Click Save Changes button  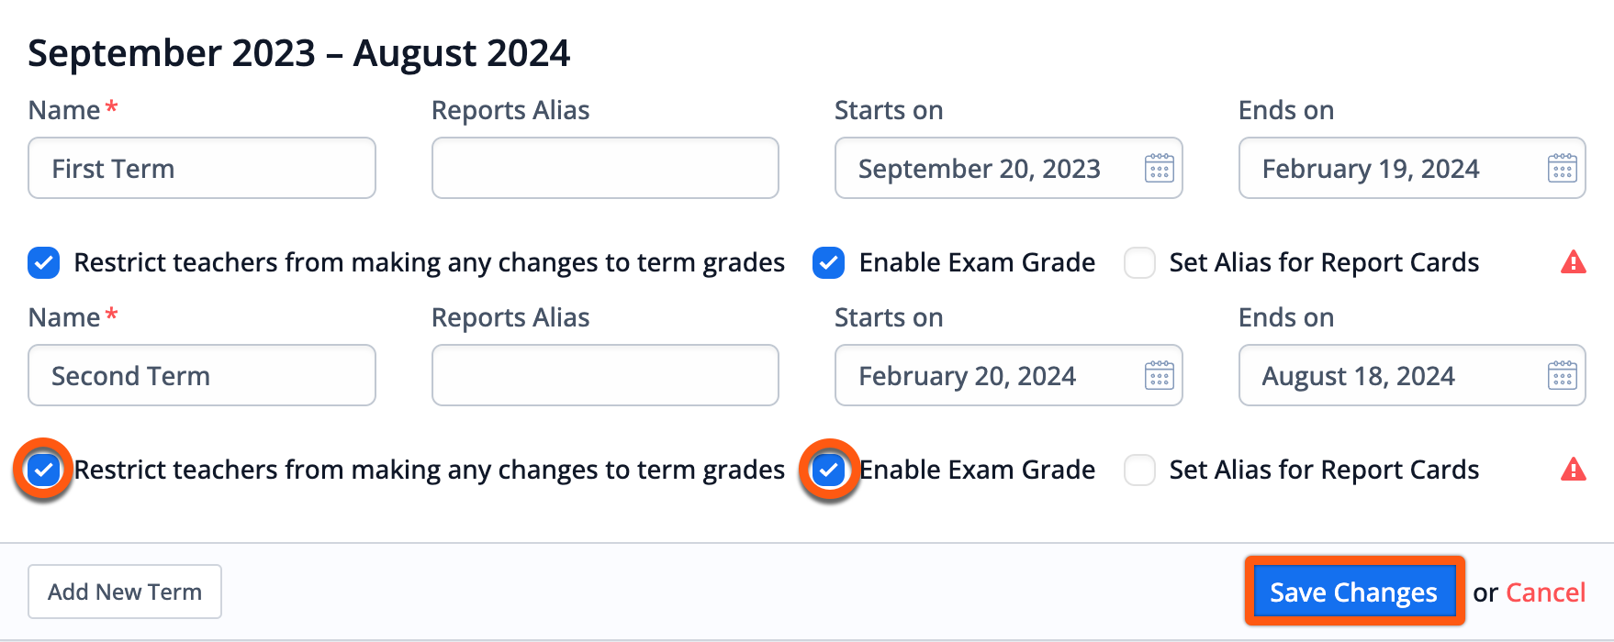[1354, 592]
